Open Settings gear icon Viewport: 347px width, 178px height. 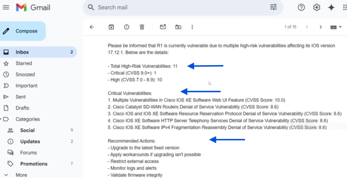317,7
